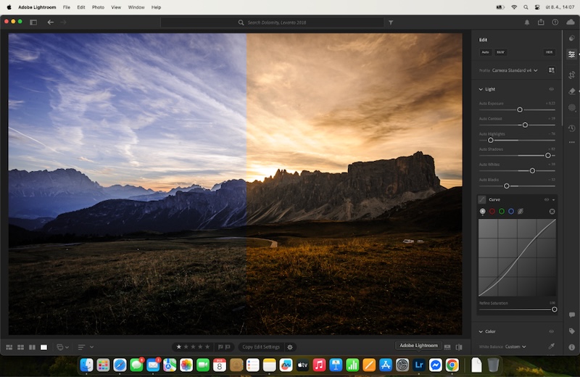Pick white balance with the eyedropper
Viewport: 580px width, 377px height.
point(552,347)
